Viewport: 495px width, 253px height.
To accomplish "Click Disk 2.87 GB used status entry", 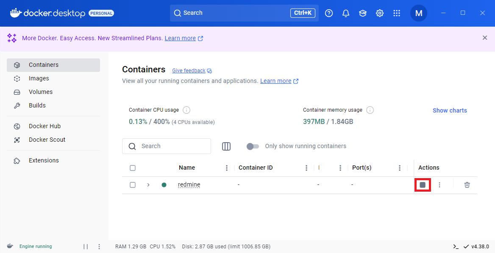I will (226, 246).
